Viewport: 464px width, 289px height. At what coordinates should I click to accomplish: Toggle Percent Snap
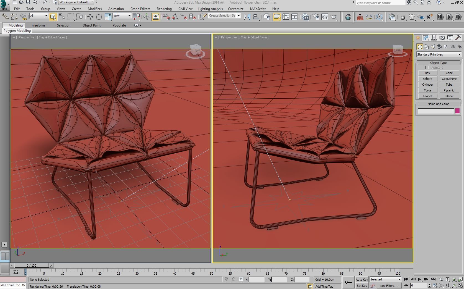184,17
